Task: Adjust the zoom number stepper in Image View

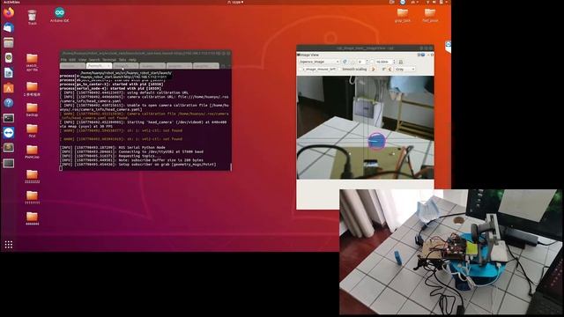Action: [x=367, y=62]
